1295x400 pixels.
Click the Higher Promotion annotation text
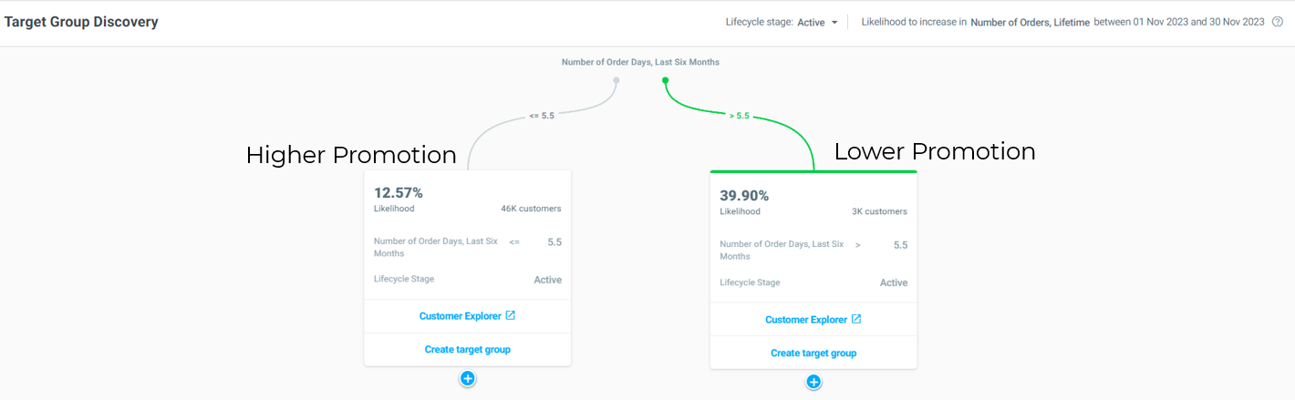pos(351,155)
